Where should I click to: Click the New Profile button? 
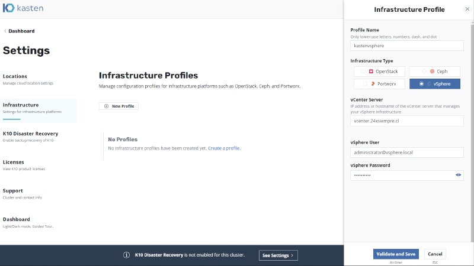119,106
